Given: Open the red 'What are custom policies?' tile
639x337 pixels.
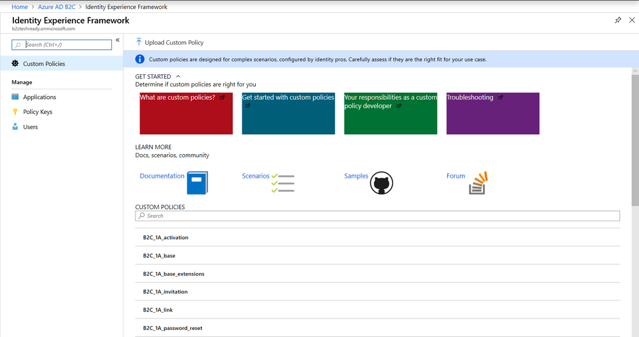Looking at the screenshot, I should click(186, 113).
